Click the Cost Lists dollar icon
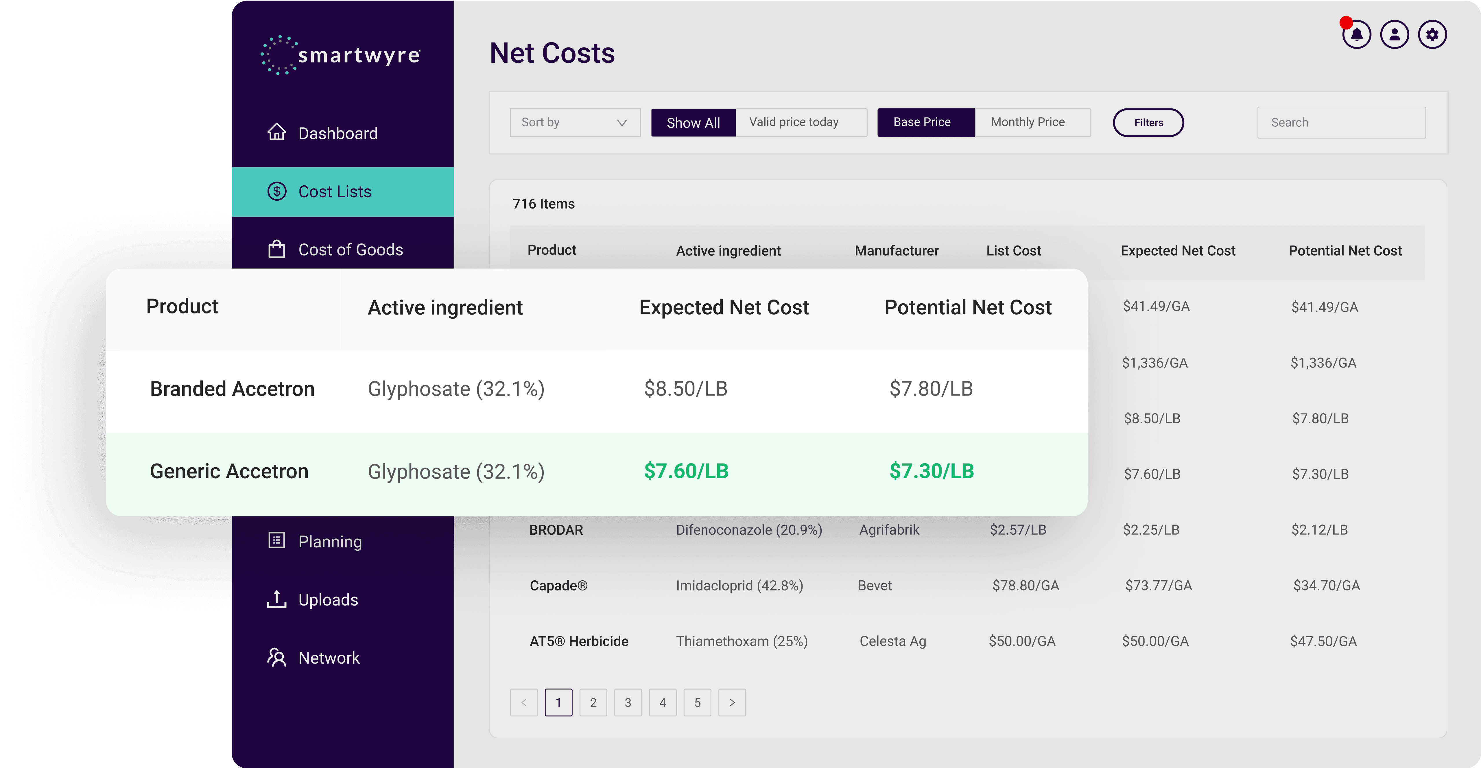 pos(276,191)
